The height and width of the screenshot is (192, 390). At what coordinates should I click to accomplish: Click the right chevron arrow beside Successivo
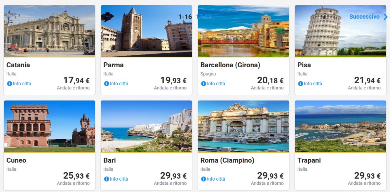point(385,17)
